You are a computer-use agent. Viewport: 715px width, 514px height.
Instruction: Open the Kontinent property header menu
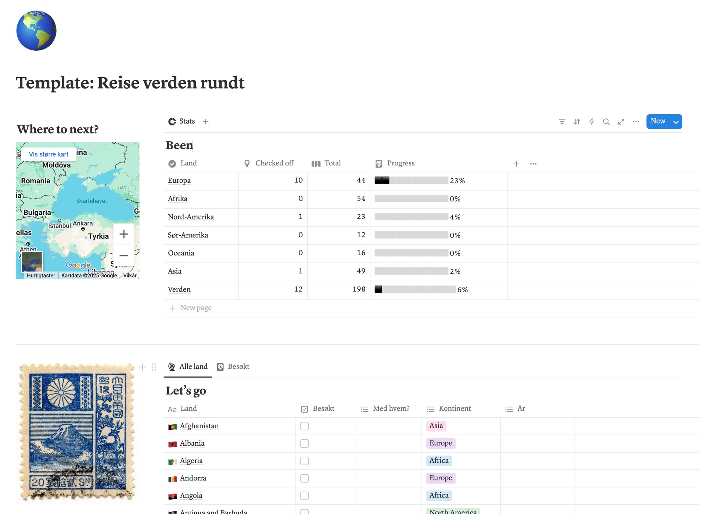(x=454, y=408)
